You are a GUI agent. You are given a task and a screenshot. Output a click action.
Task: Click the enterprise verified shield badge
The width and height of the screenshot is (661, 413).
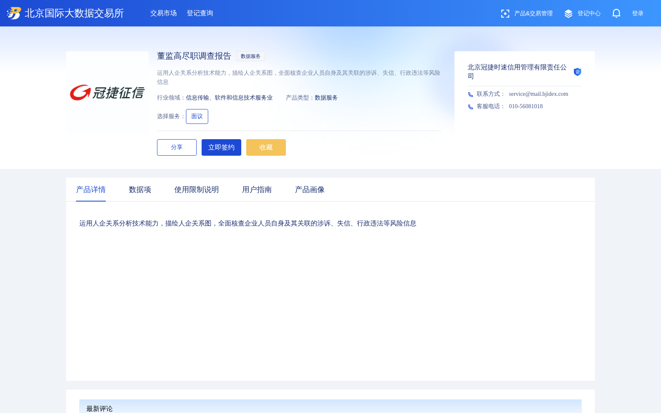click(578, 72)
